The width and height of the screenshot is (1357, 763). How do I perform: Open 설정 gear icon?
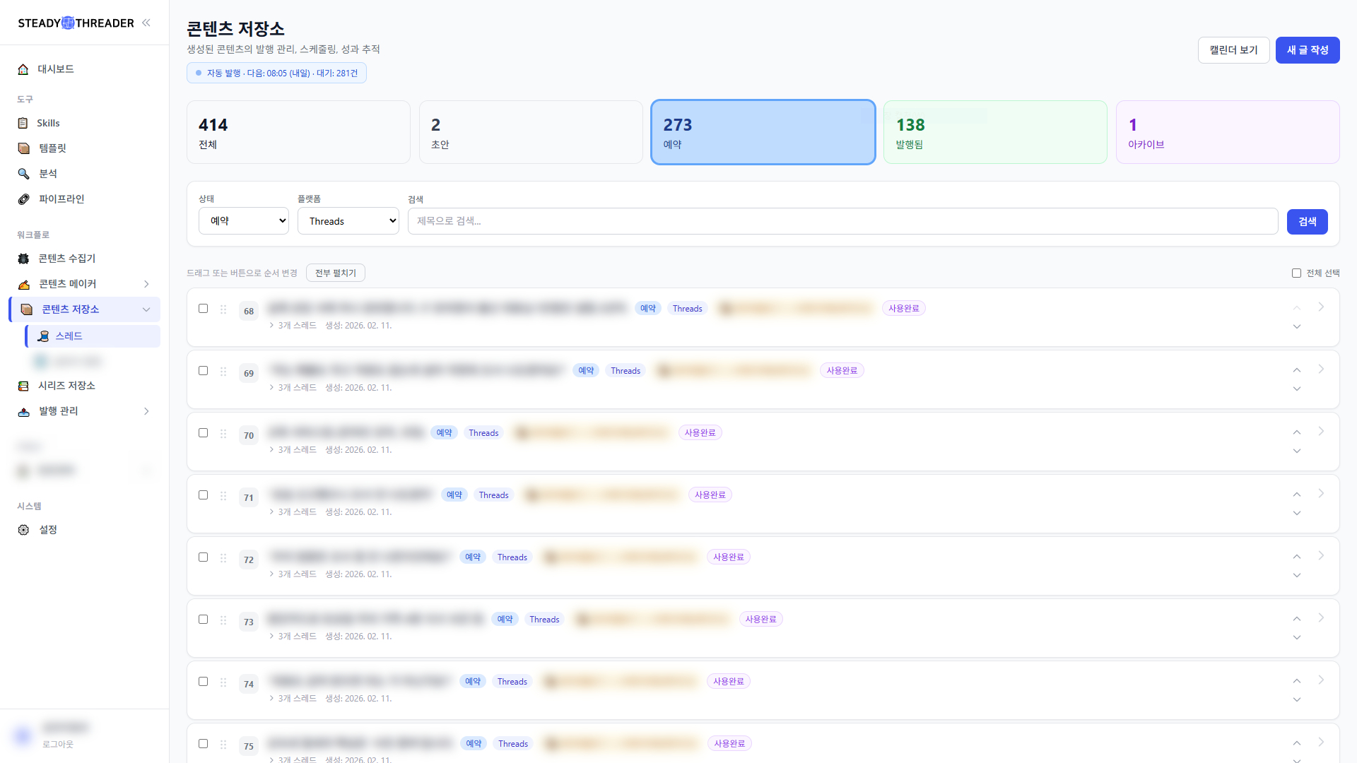pyautogui.click(x=23, y=530)
